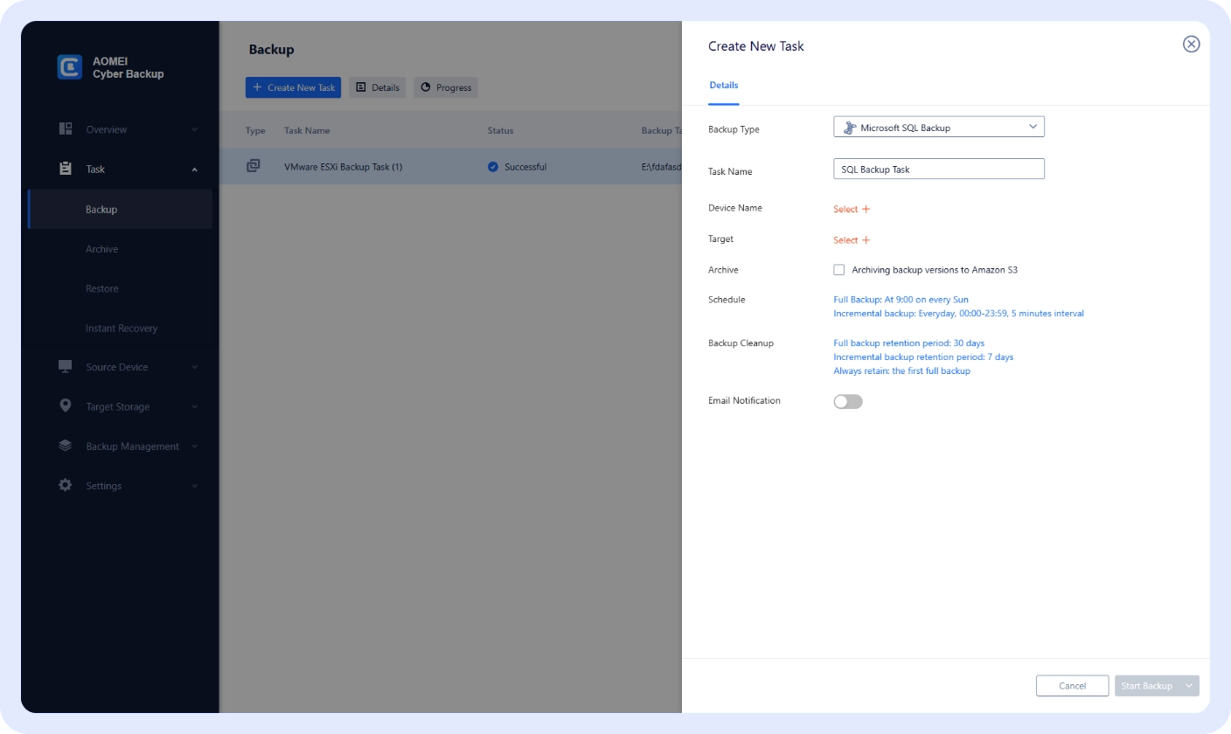This screenshot has height=734, width=1231.
Task: Open Incremental backup retention period link
Action: [x=923, y=357]
